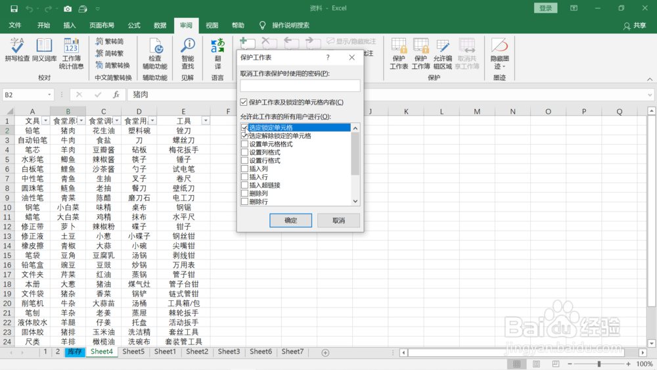Open filter dropdown in column D header
The width and height of the screenshot is (657, 370).
point(152,121)
